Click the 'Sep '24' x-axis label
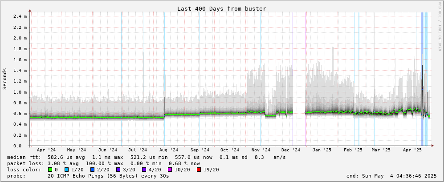Image resolution: width=444 pixels, height=182 pixels. tap(200, 150)
